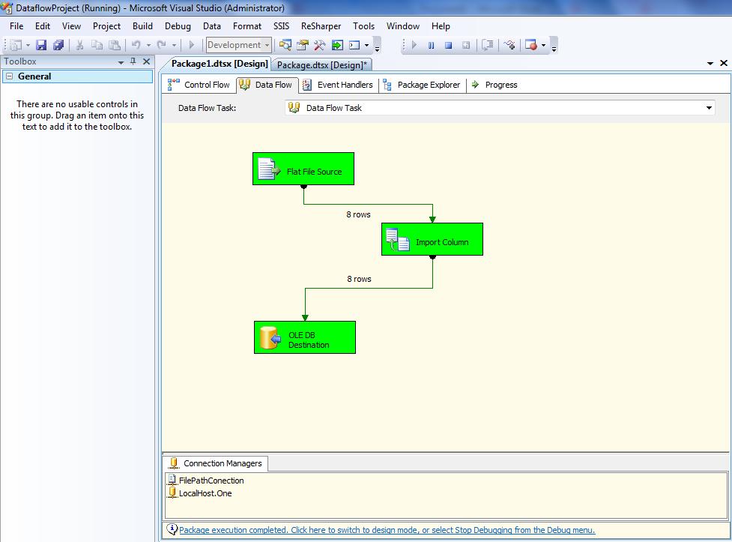This screenshot has width=732, height=542.
Task: Click the Pause (Break All) icon
Action: [x=431, y=46]
